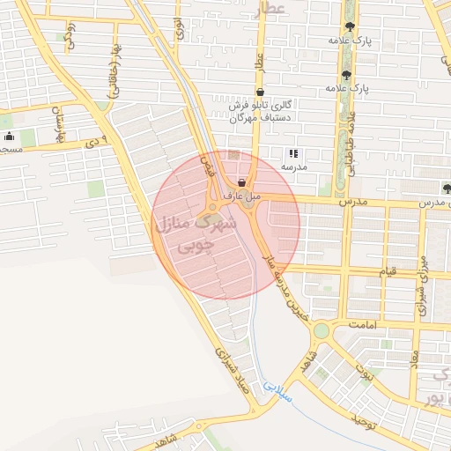Click the blue سیلابی waterway label
Image resolution: width=451 pixels, height=451 pixels.
(x=277, y=392)
